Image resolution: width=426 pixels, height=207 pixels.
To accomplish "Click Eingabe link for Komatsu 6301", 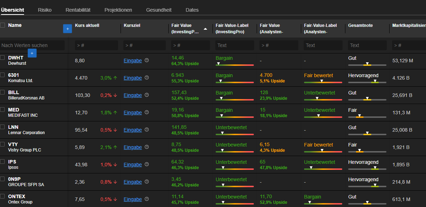I will pyautogui.click(x=133, y=78).
